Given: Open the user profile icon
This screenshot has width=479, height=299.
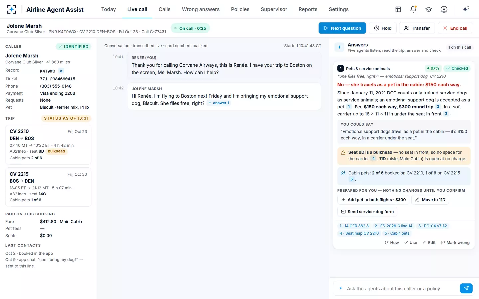Looking at the screenshot, I should tap(444, 9).
